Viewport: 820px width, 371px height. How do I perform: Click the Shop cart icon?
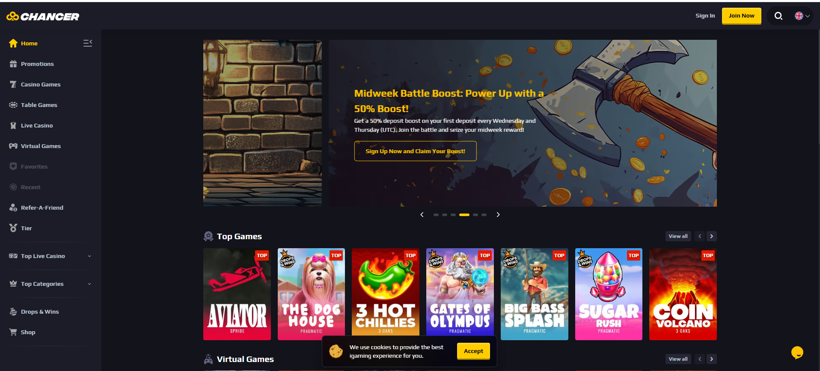coord(13,332)
